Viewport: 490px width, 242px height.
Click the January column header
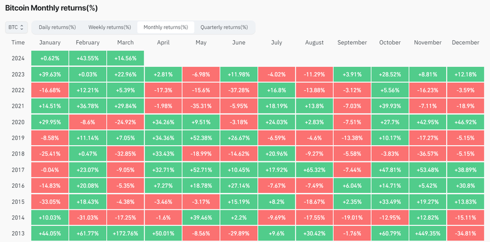[x=50, y=43]
